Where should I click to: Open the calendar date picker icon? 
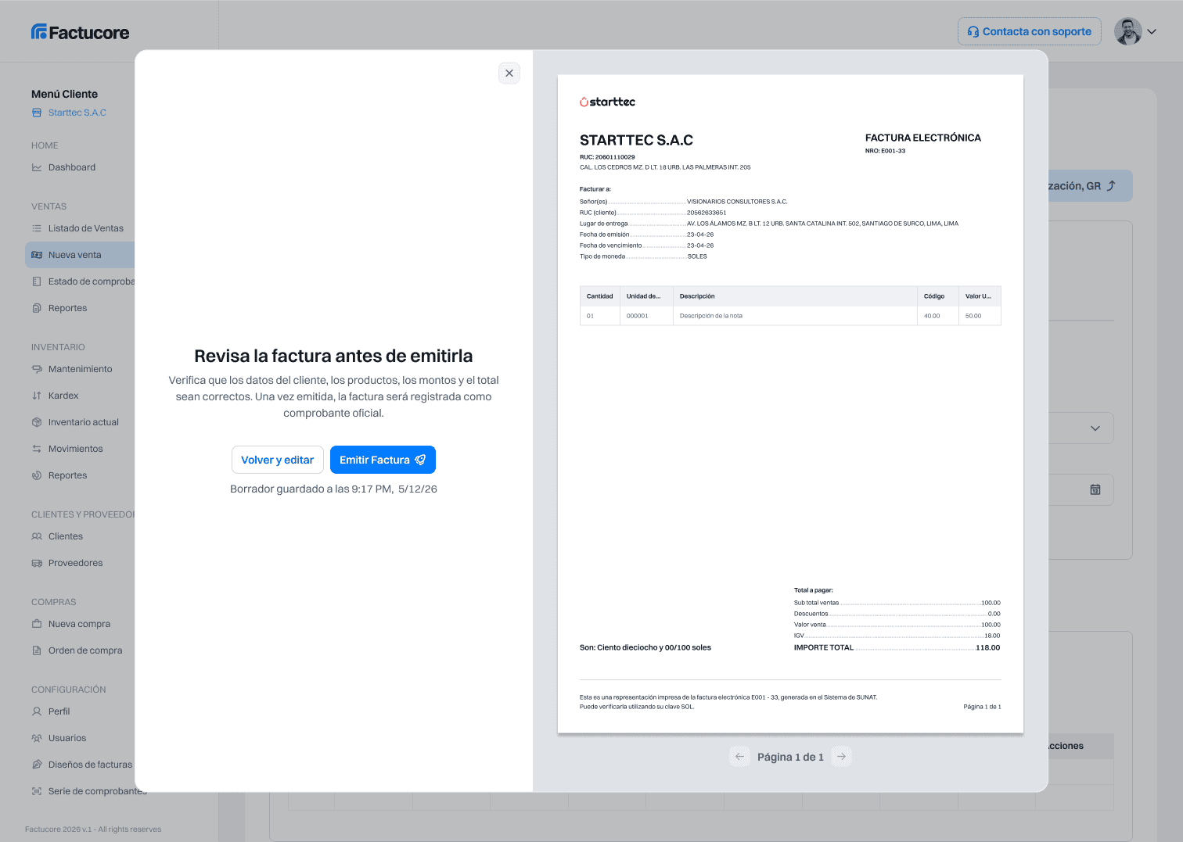coord(1095,489)
